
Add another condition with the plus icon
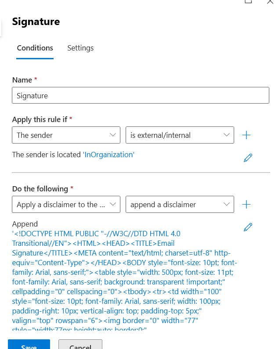(x=246, y=135)
